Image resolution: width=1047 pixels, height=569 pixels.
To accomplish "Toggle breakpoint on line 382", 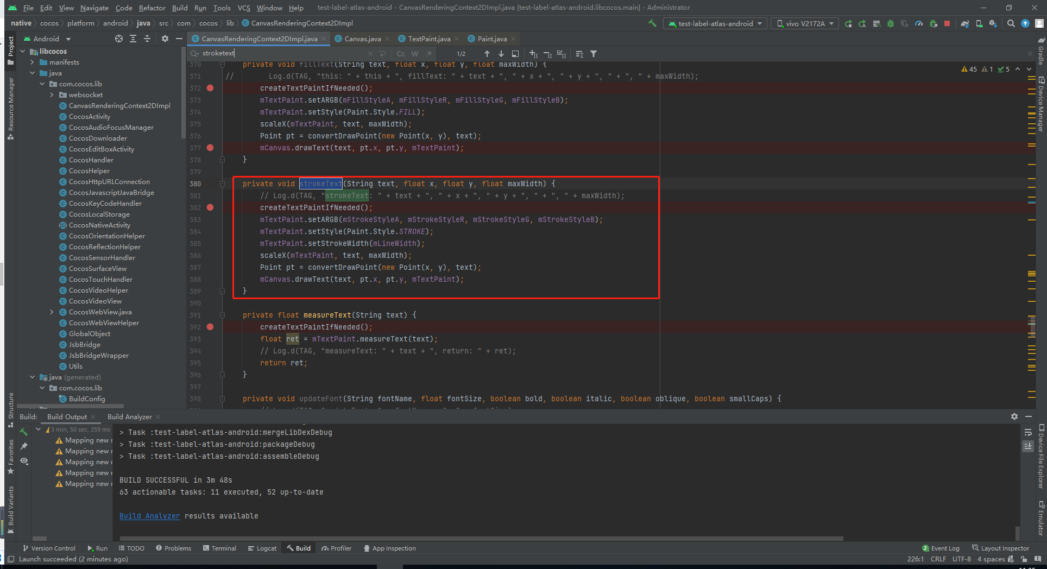I will [210, 207].
